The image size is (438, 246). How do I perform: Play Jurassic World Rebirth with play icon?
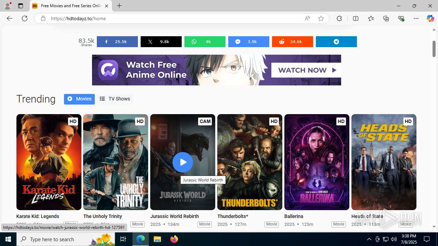[x=183, y=162]
